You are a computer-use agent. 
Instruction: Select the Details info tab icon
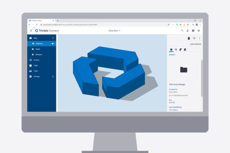pos(171,50)
